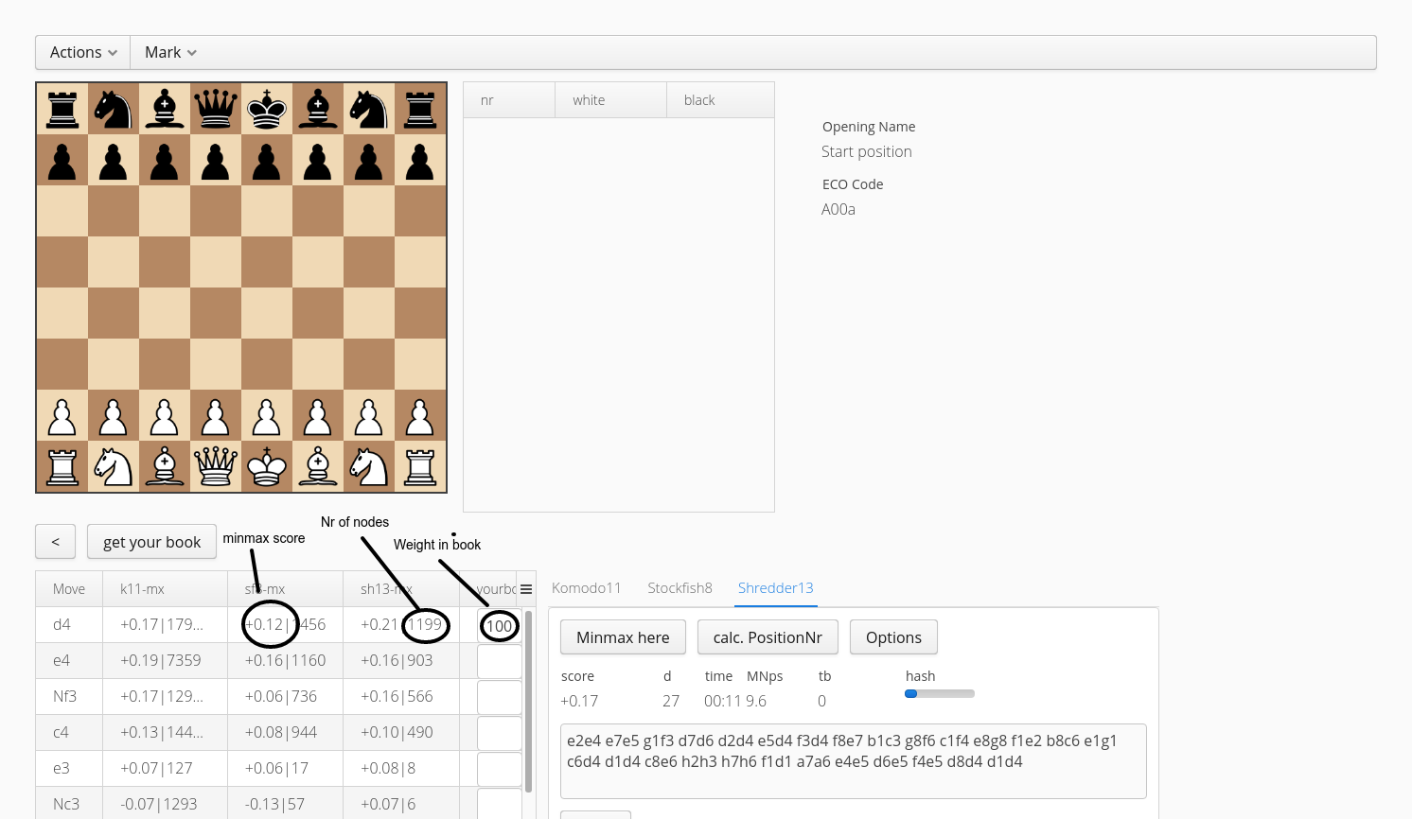Viewport: 1412px width, 819px height.
Task: Switch to the Stockfish8 tab
Action: point(680,588)
